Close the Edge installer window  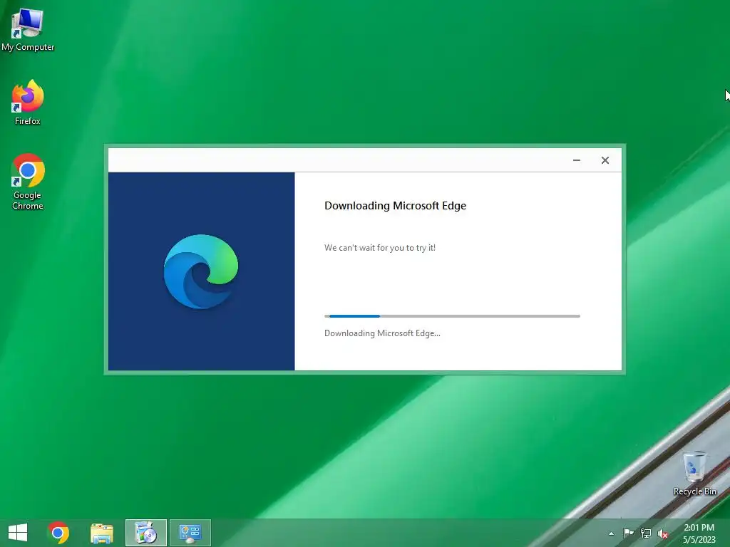click(605, 160)
